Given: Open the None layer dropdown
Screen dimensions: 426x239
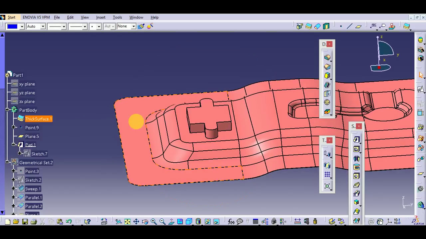Looking at the screenshot, I should [133, 26].
